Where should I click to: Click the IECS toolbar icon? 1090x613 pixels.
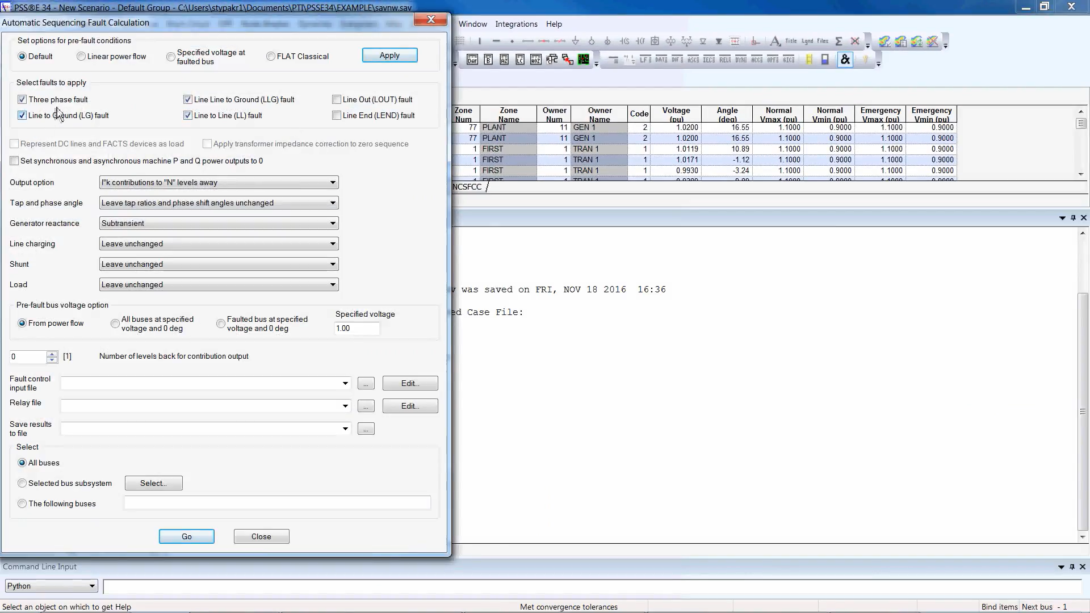coord(709,60)
